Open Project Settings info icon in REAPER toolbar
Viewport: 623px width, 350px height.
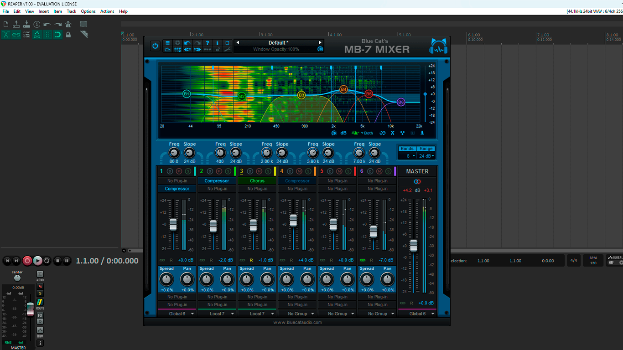(37, 24)
